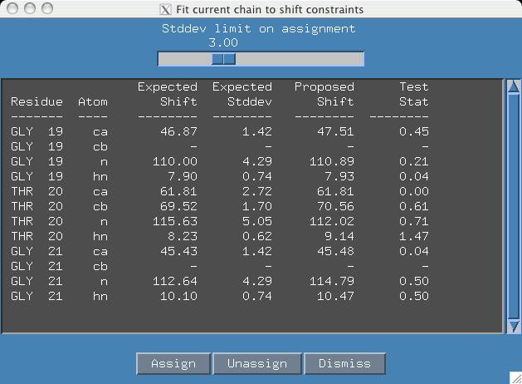Image resolution: width=522 pixels, height=384 pixels.
Task: Select the GLY 19 ca row
Action: pyautogui.click(x=220, y=131)
